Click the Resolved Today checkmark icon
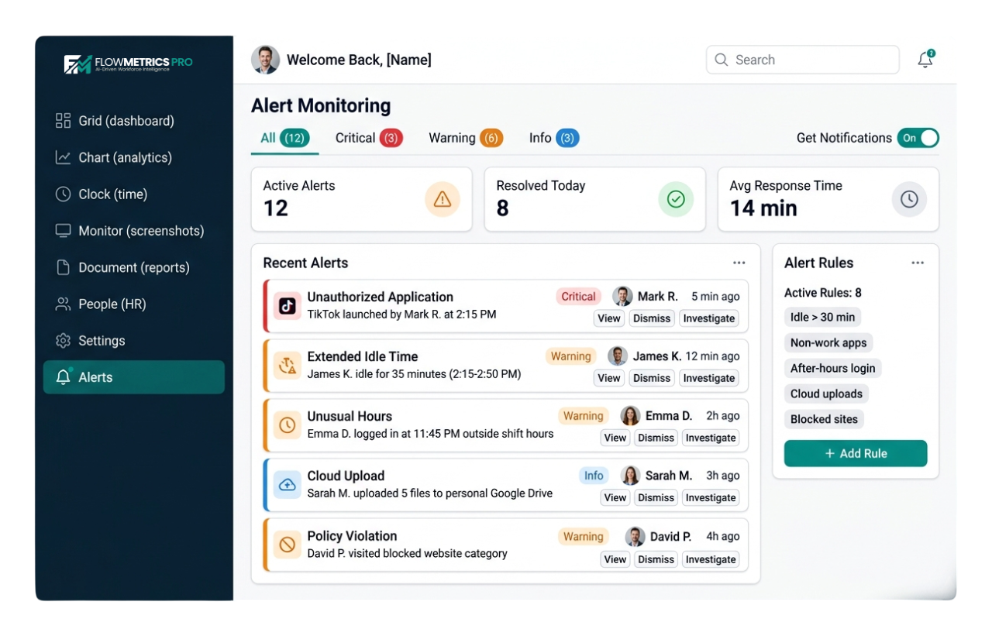Image resolution: width=992 pixels, height=636 pixels. [x=676, y=200]
